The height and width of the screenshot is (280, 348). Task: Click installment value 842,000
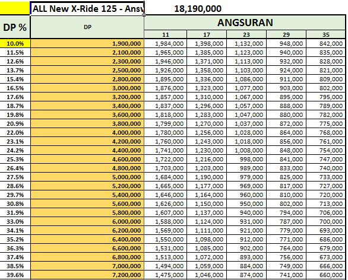point(326,43)
